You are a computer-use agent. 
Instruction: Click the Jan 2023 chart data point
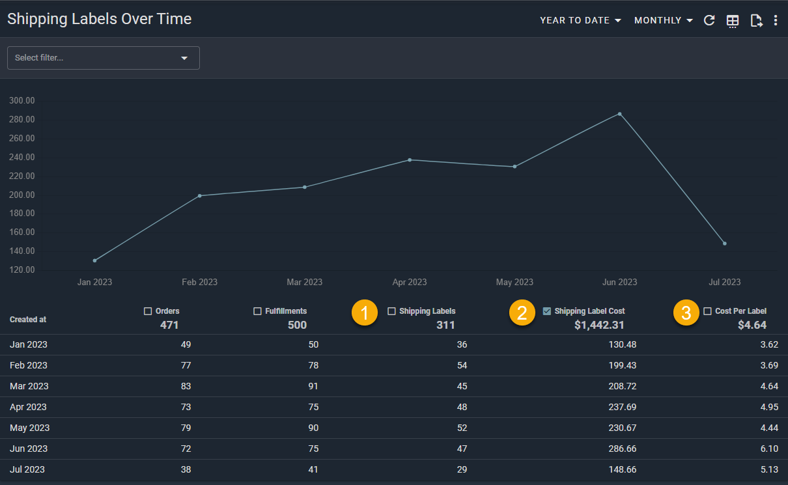(94, 260)
